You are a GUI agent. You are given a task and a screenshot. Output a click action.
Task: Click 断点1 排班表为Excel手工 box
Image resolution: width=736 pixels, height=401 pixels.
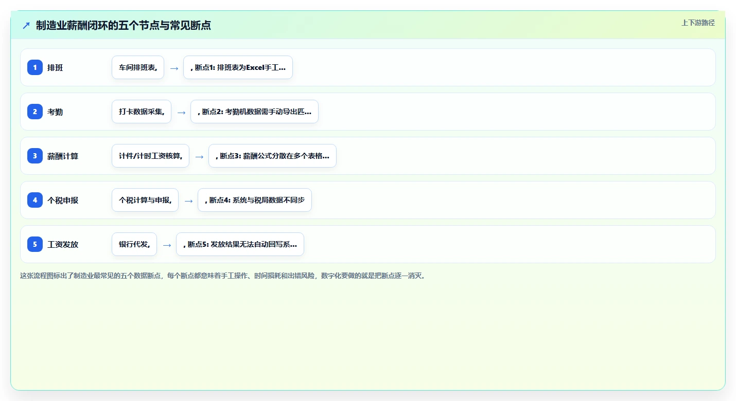click(x=238, y=67)
